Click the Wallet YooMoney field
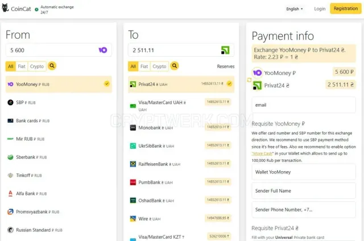Image resolution: width=364 pixels, height=241 pixels. [x=304, y=172]
